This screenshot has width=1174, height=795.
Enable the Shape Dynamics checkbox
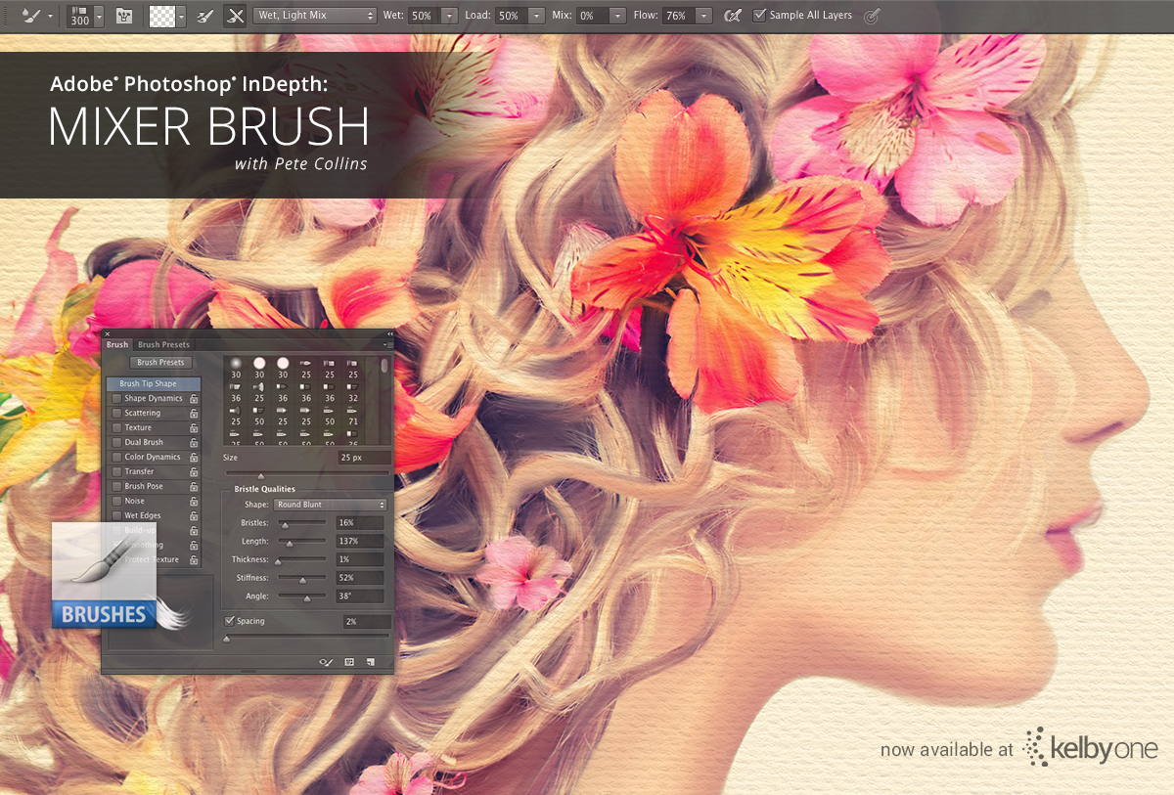pyautogui.click(x=117, y=399)
